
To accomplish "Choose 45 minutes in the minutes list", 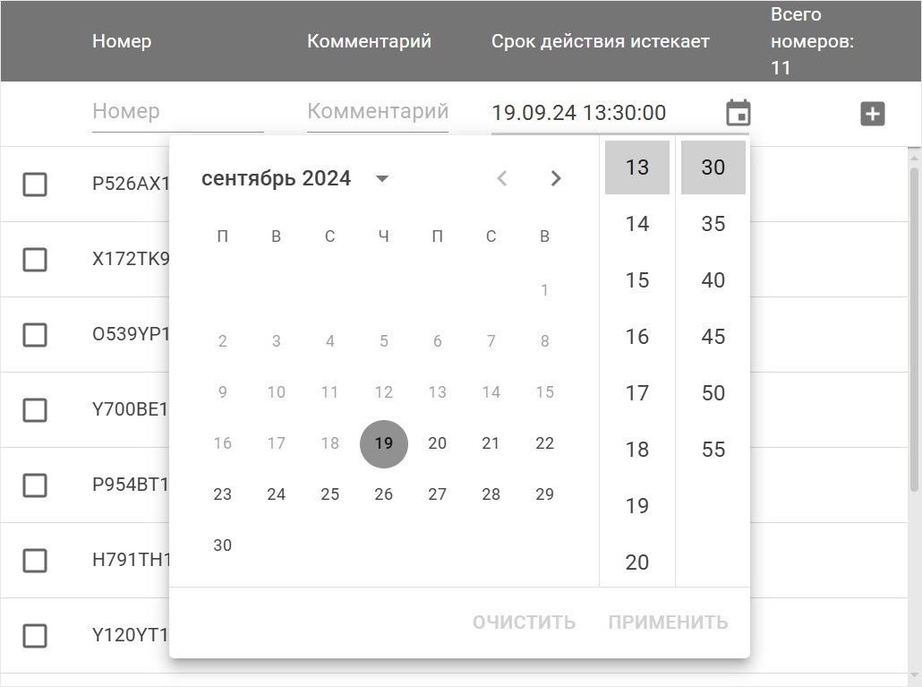I will pos(713,337).
